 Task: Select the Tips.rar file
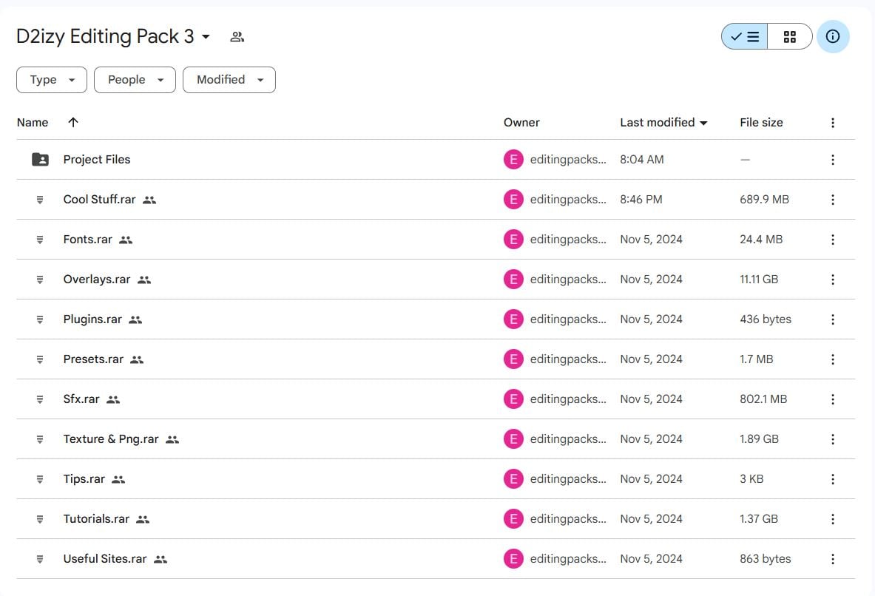84,479
